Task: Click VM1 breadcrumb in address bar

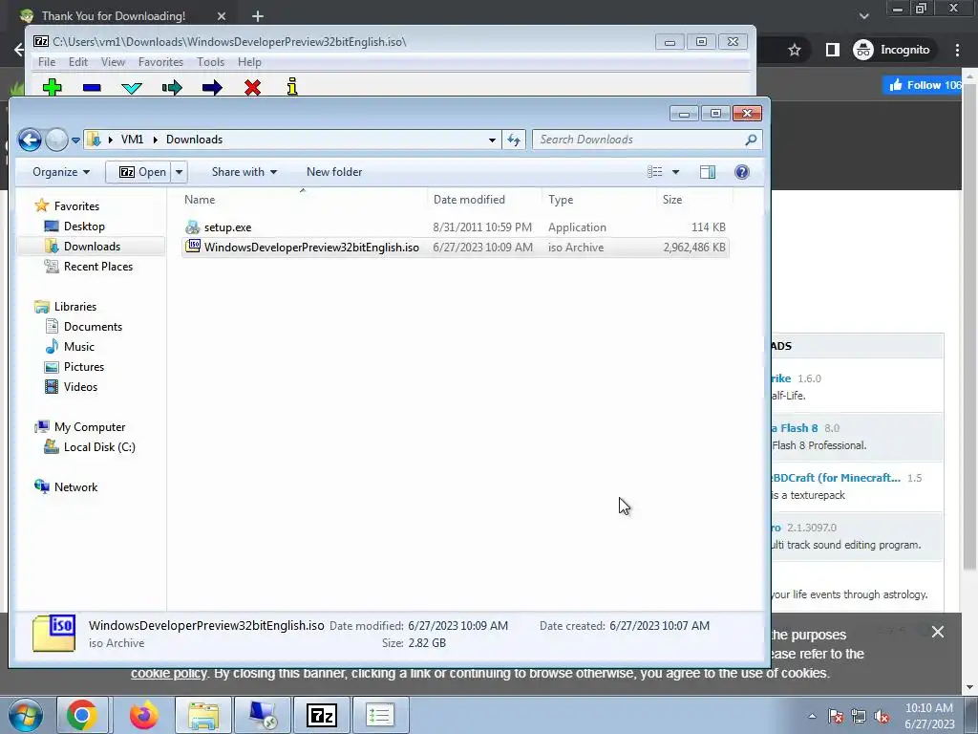Action: [x=132, y=140]
